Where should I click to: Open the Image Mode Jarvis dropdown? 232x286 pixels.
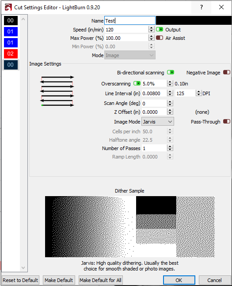pyautogui.click(x=158, y=122)
